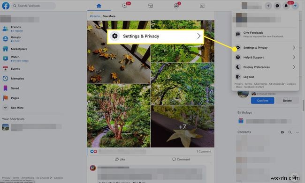305x183 pixels.
Task: Like the photo post
Action: pos(120,159)
